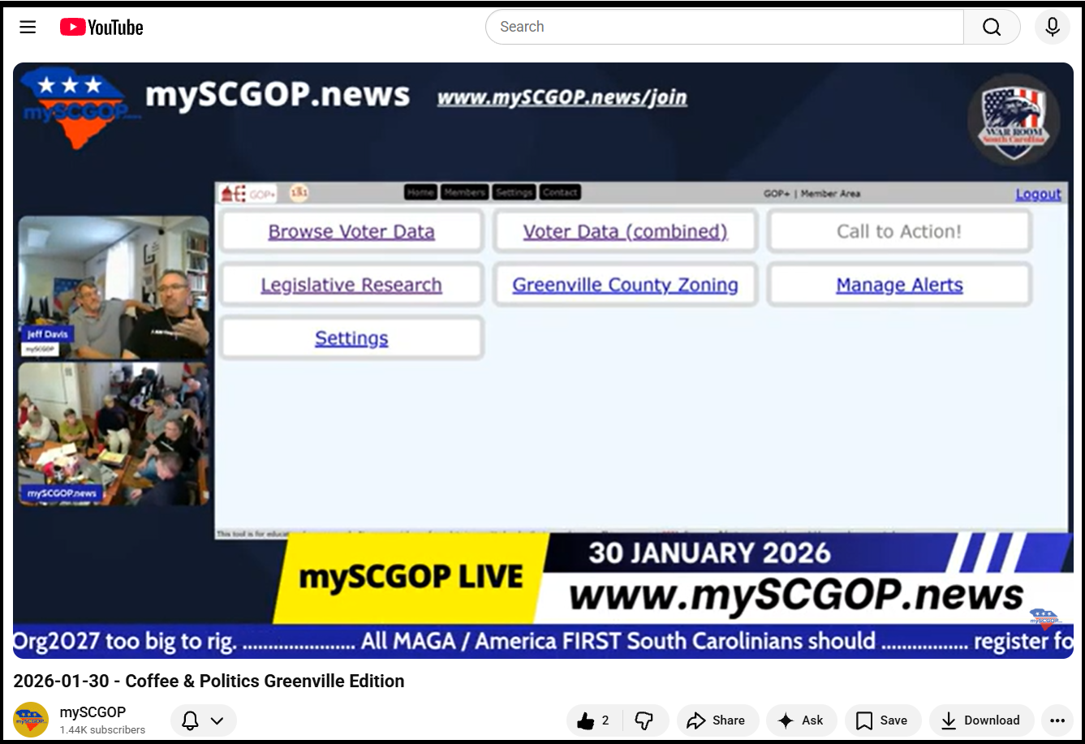
Task: Dislike the video with thumbs down
Action: tap(644, 720)
